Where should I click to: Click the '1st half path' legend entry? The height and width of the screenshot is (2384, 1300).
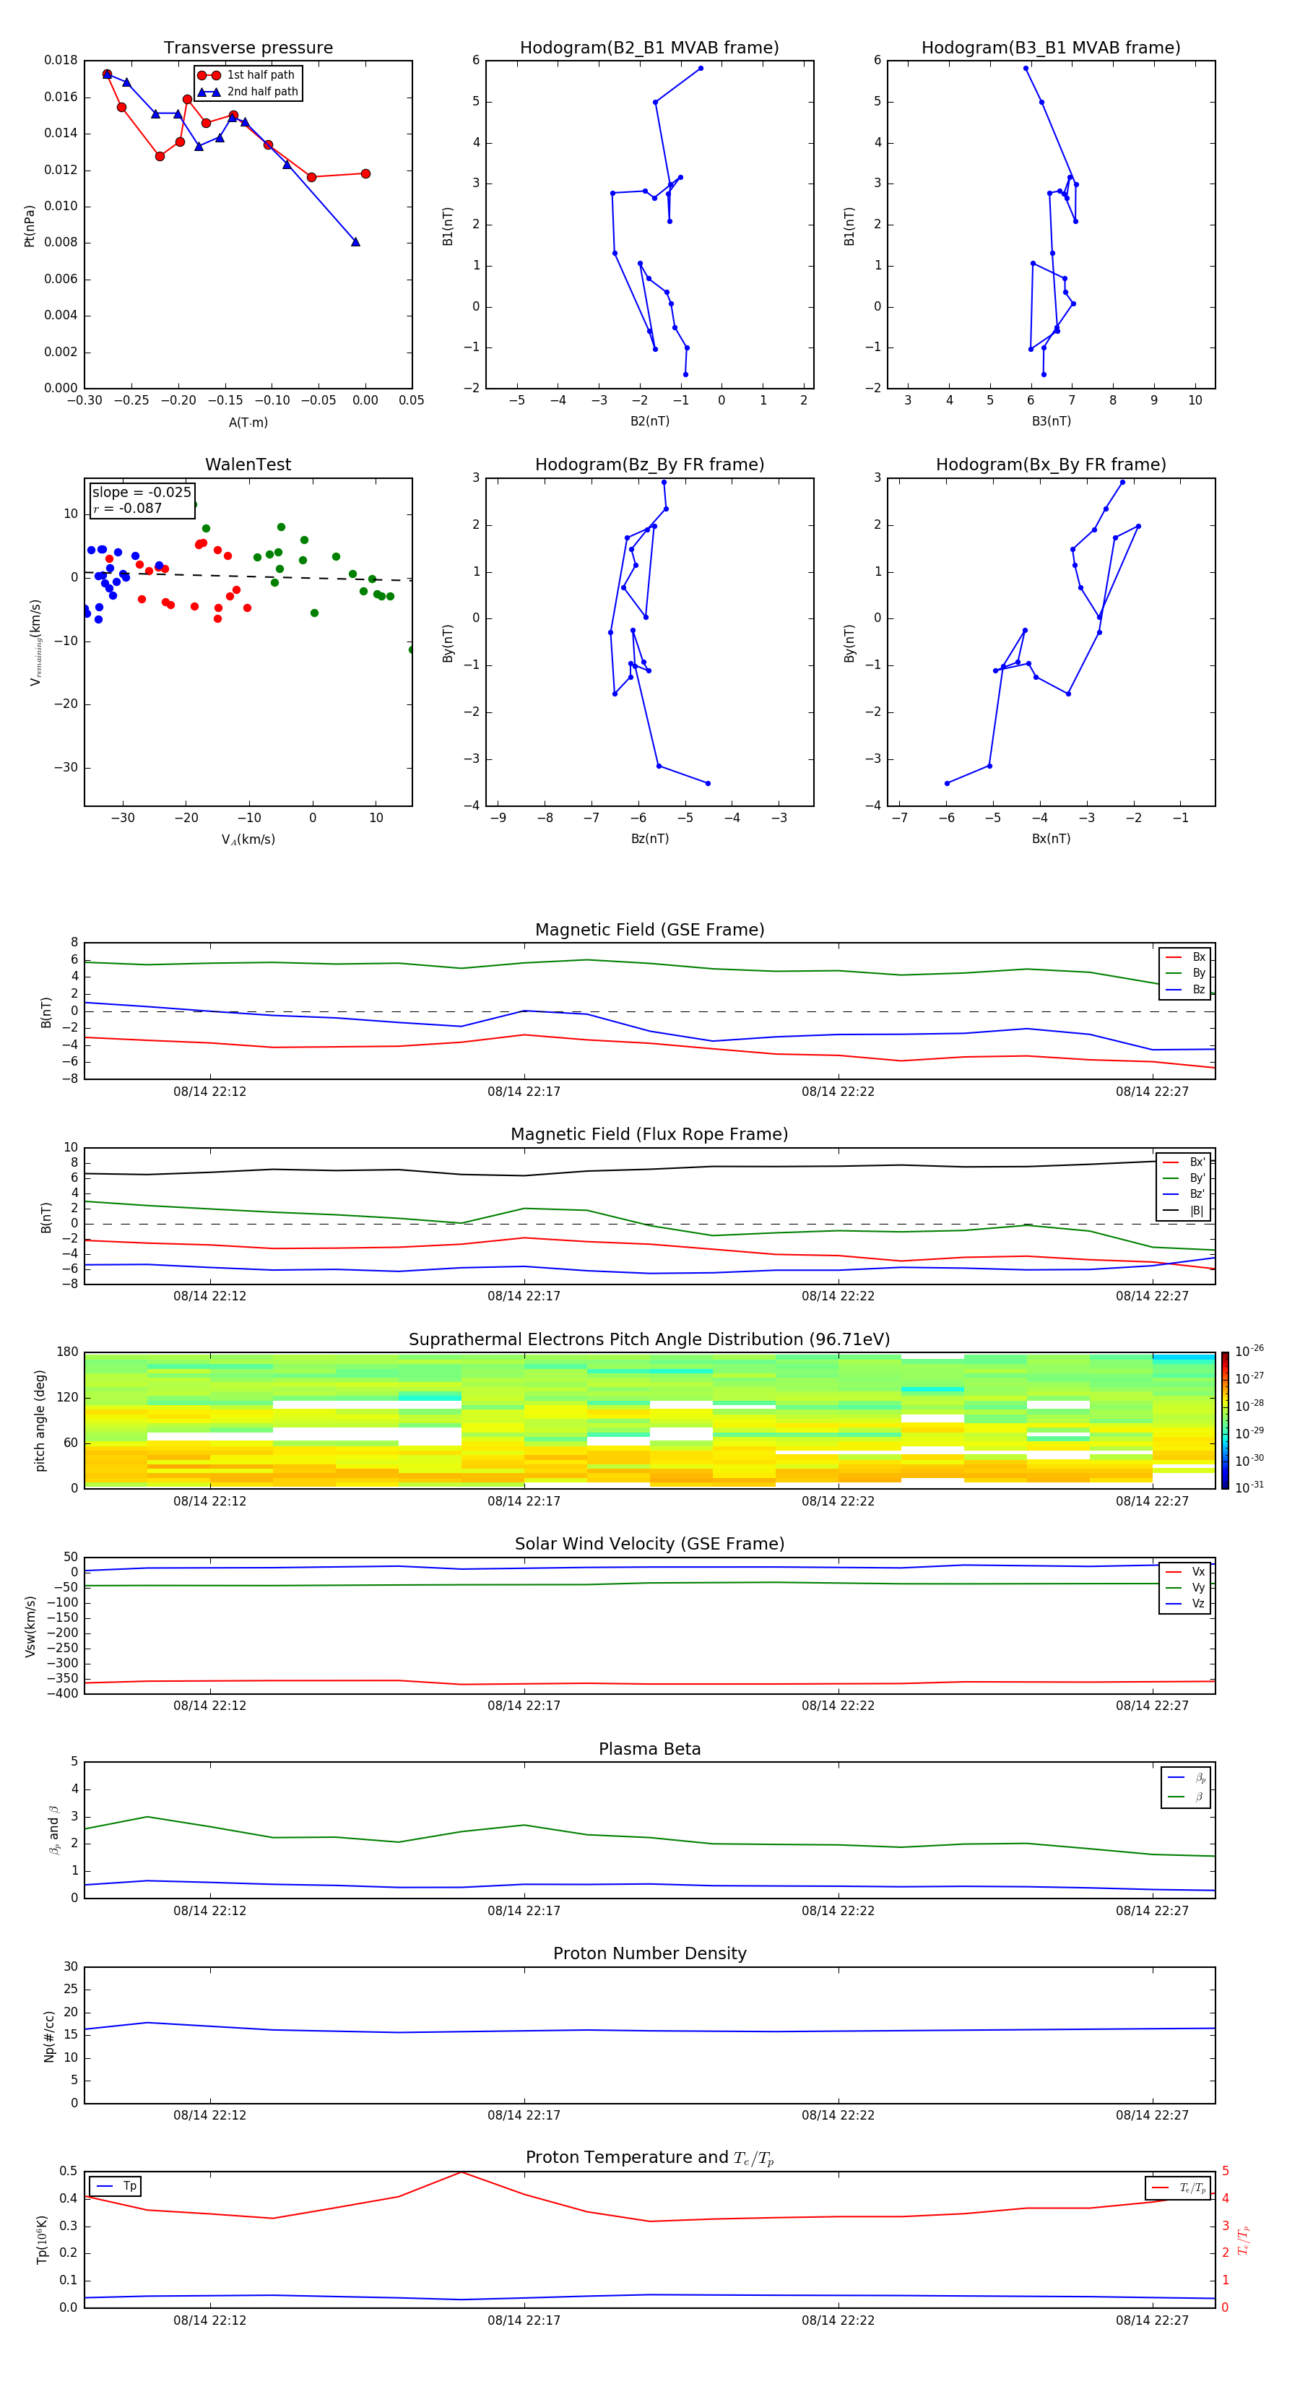pos(247,75)
